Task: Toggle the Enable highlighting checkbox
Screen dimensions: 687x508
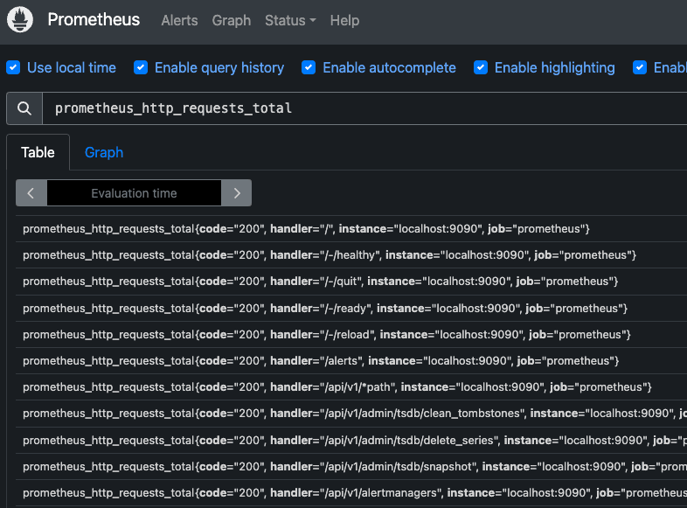Action: click(x=481, y=67)
